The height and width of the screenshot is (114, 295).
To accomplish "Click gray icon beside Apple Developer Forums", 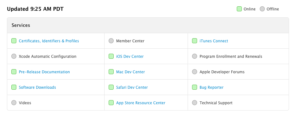I will (194, 72).
